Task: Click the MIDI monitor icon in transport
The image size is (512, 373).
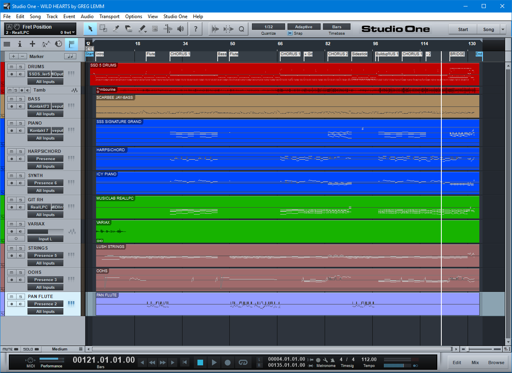Action: (x=30, y=360)
